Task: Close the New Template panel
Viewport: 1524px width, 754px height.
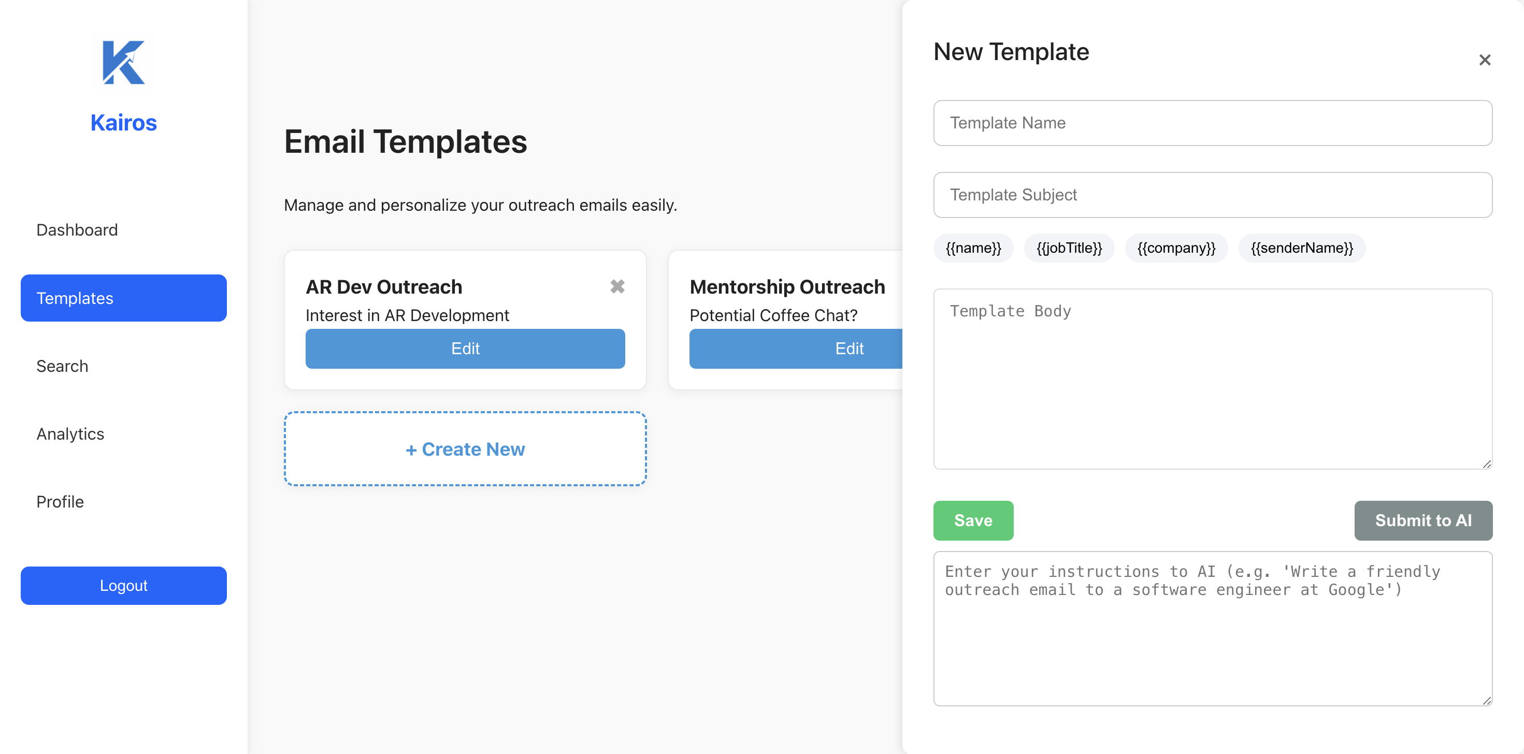Action: [1484, 60]
